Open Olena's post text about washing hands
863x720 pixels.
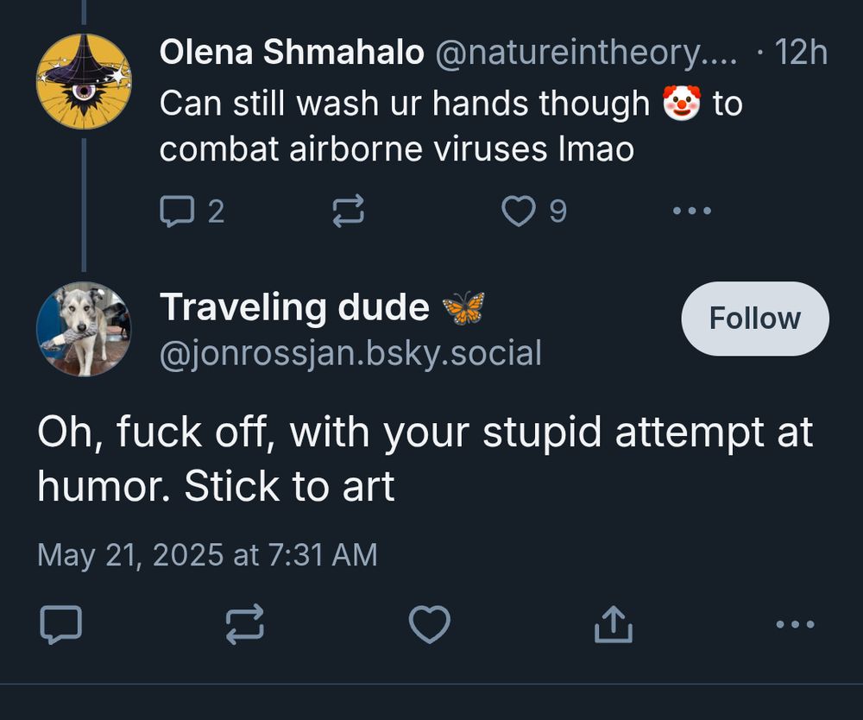click(x=397, y=127)
